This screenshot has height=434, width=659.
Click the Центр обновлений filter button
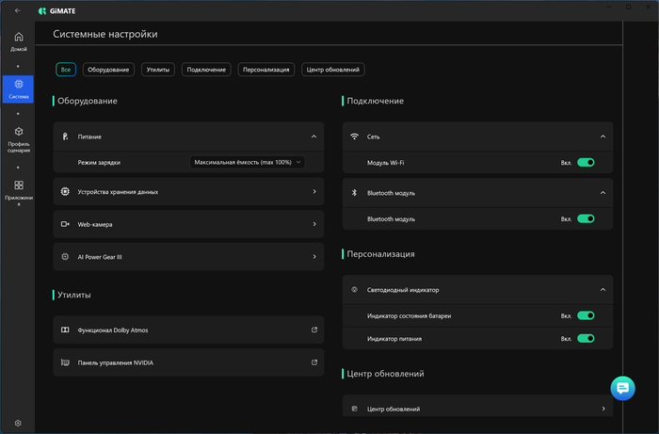click(332, 70)
